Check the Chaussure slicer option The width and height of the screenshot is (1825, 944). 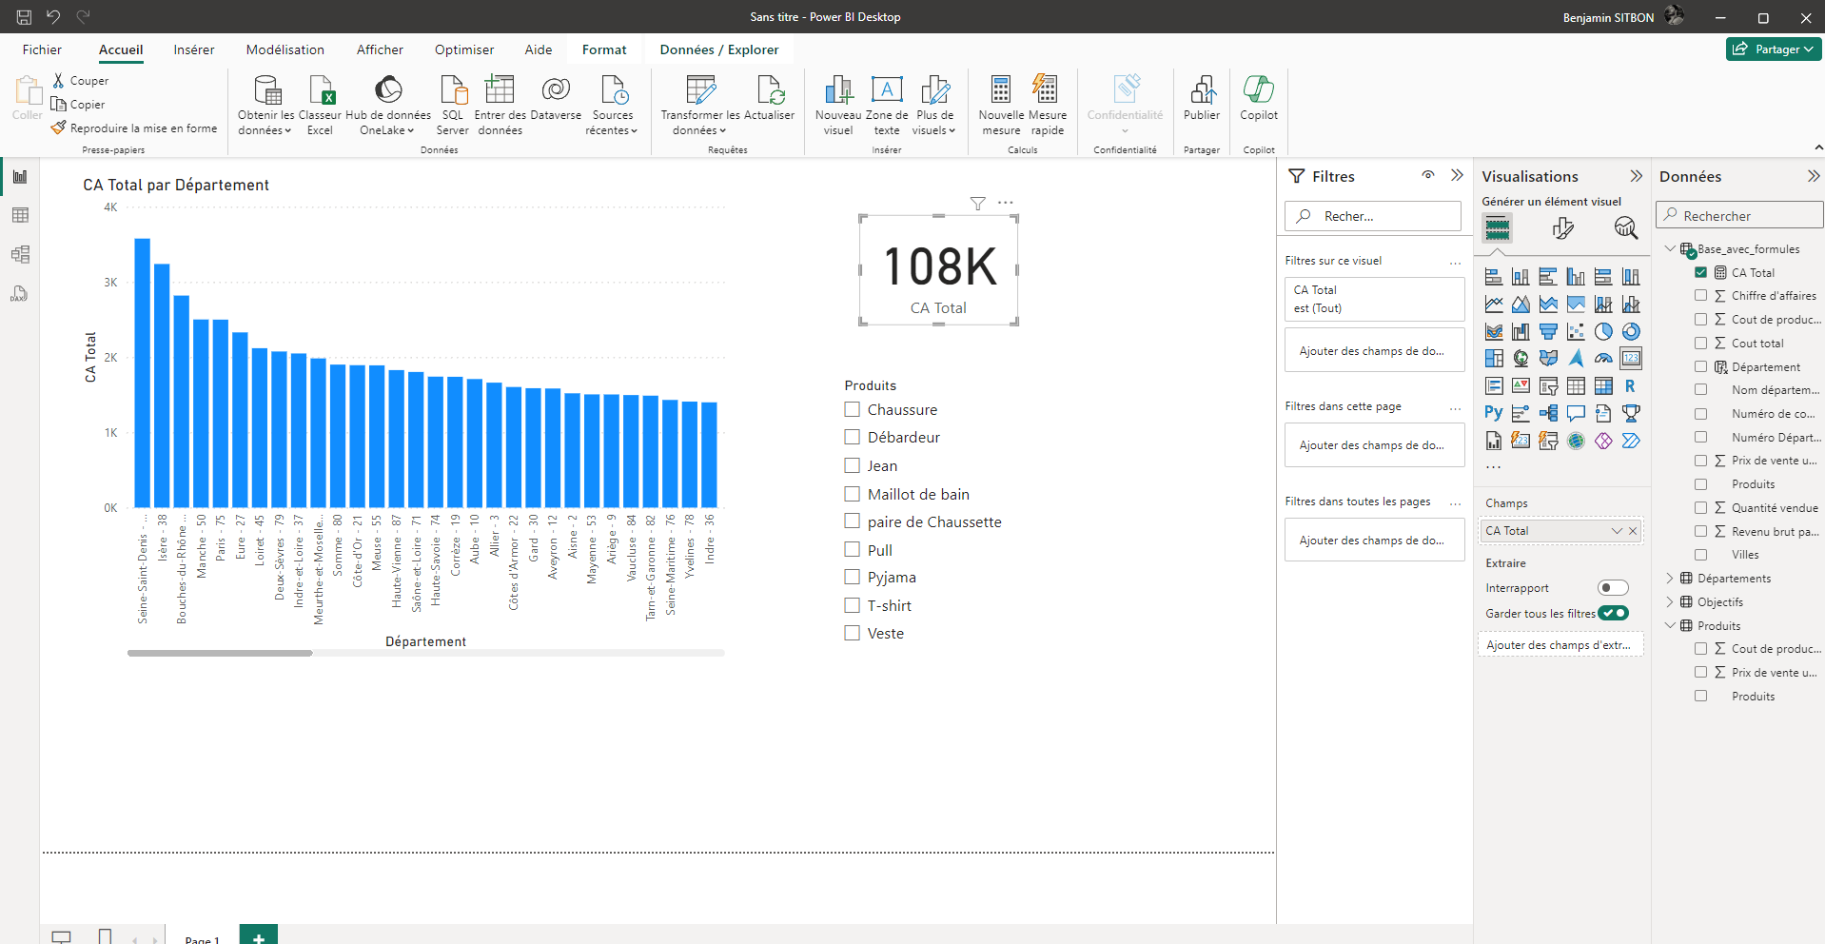tap(853, 409)
